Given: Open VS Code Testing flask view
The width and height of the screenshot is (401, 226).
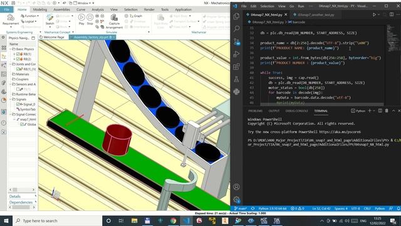Looking at the screenshot, I should click(x=237, y=79).
